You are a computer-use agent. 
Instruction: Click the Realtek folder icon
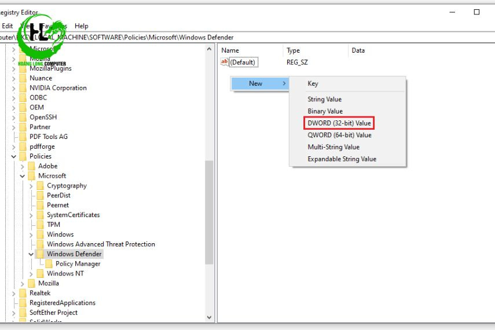23,293
